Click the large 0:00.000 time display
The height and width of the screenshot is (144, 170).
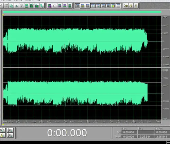tap(67, 133)
